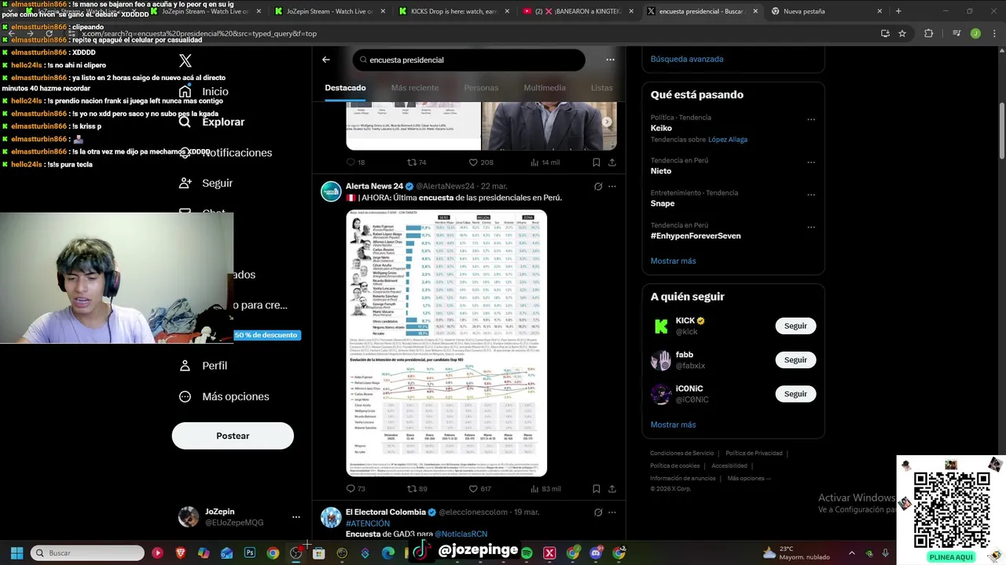Open the presidential poll chart image
The height and width of the screenshot is (565, 1006).
446,343
